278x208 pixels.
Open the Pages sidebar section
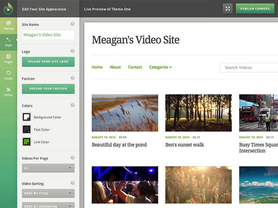coord(8,59)
